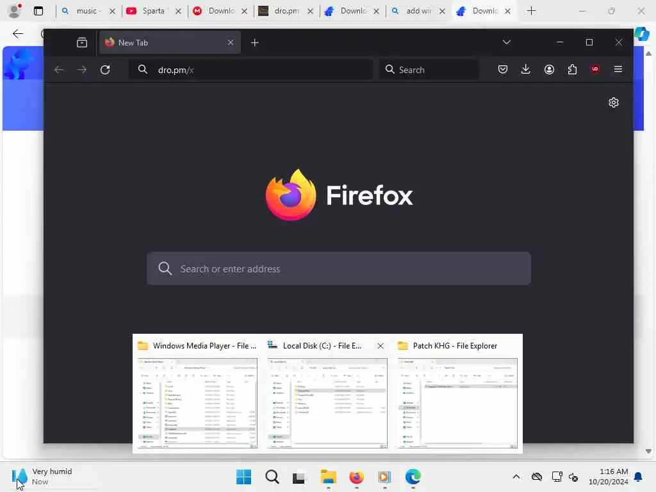Open the cloud sync icon in the tray
The image size is (656, 492).
pos(537,477)
